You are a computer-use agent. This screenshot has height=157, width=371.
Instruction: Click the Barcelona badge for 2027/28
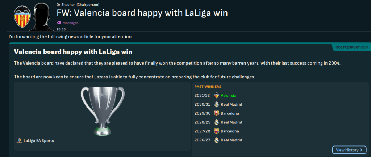tap(217, 131)
